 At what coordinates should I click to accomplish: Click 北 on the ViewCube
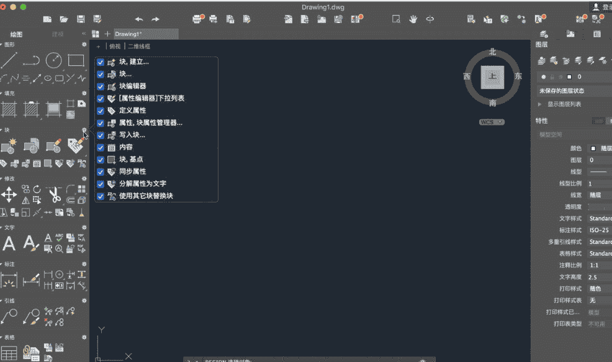[x=492, y=53]
